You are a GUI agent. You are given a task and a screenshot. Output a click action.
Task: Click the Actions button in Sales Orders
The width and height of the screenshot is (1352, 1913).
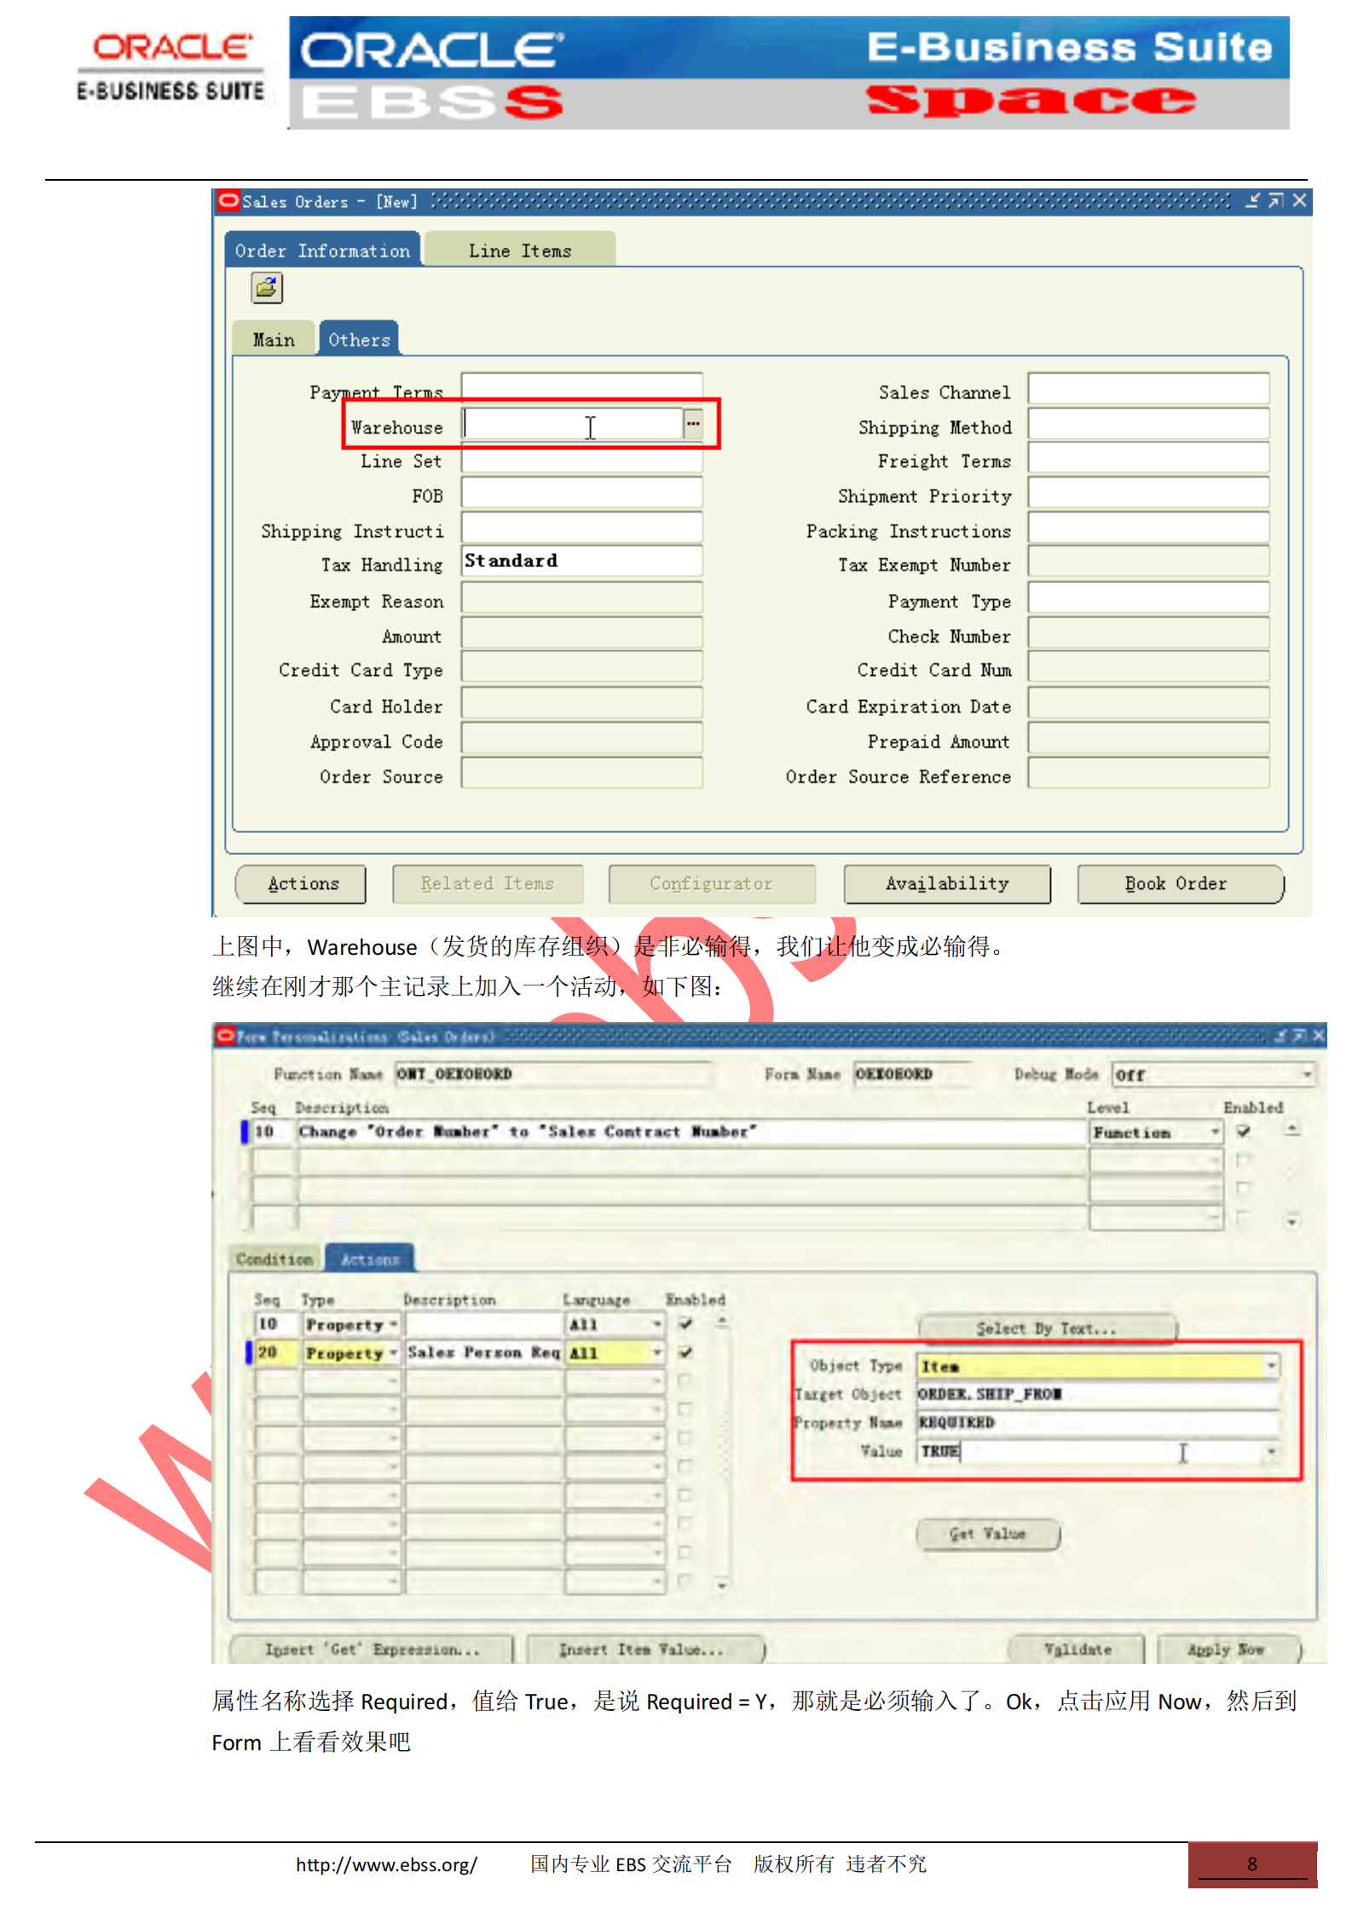tap(301, 884)
